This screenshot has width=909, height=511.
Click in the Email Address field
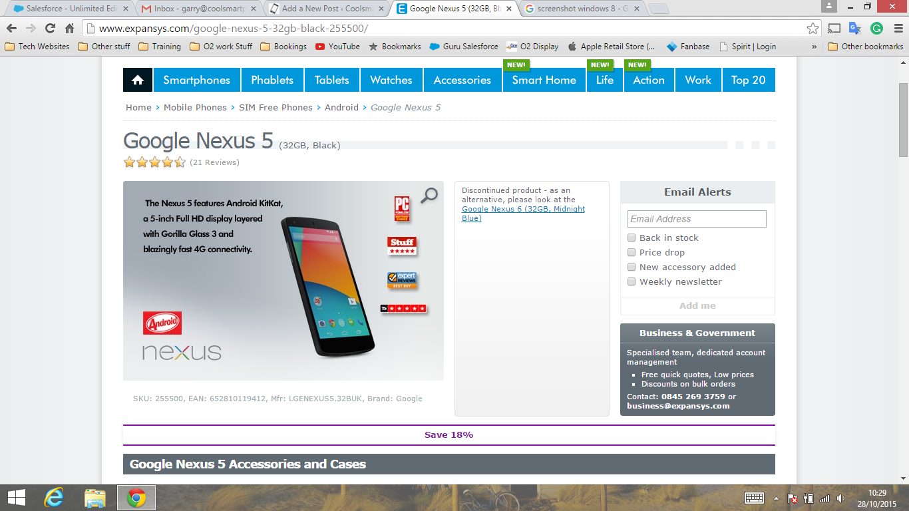(697, 219)
